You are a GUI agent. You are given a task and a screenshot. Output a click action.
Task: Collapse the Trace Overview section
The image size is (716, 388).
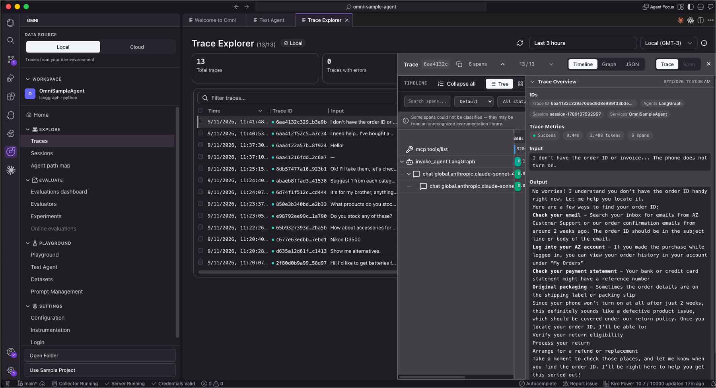(x=532, y=82)
